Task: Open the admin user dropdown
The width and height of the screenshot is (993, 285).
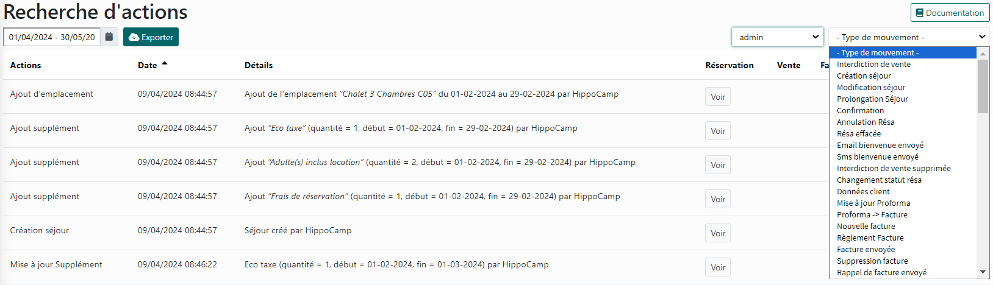Action: 778,37
